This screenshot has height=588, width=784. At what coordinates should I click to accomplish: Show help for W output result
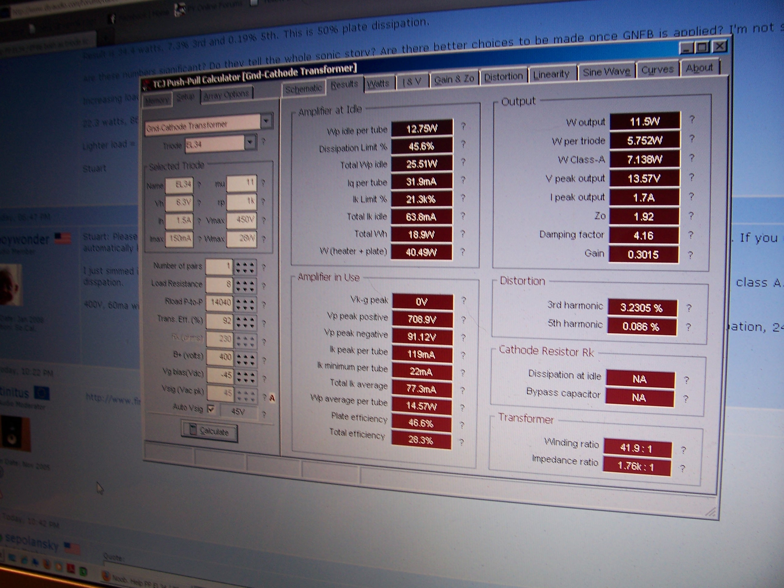pyautogui.click(x=692, y=119)
